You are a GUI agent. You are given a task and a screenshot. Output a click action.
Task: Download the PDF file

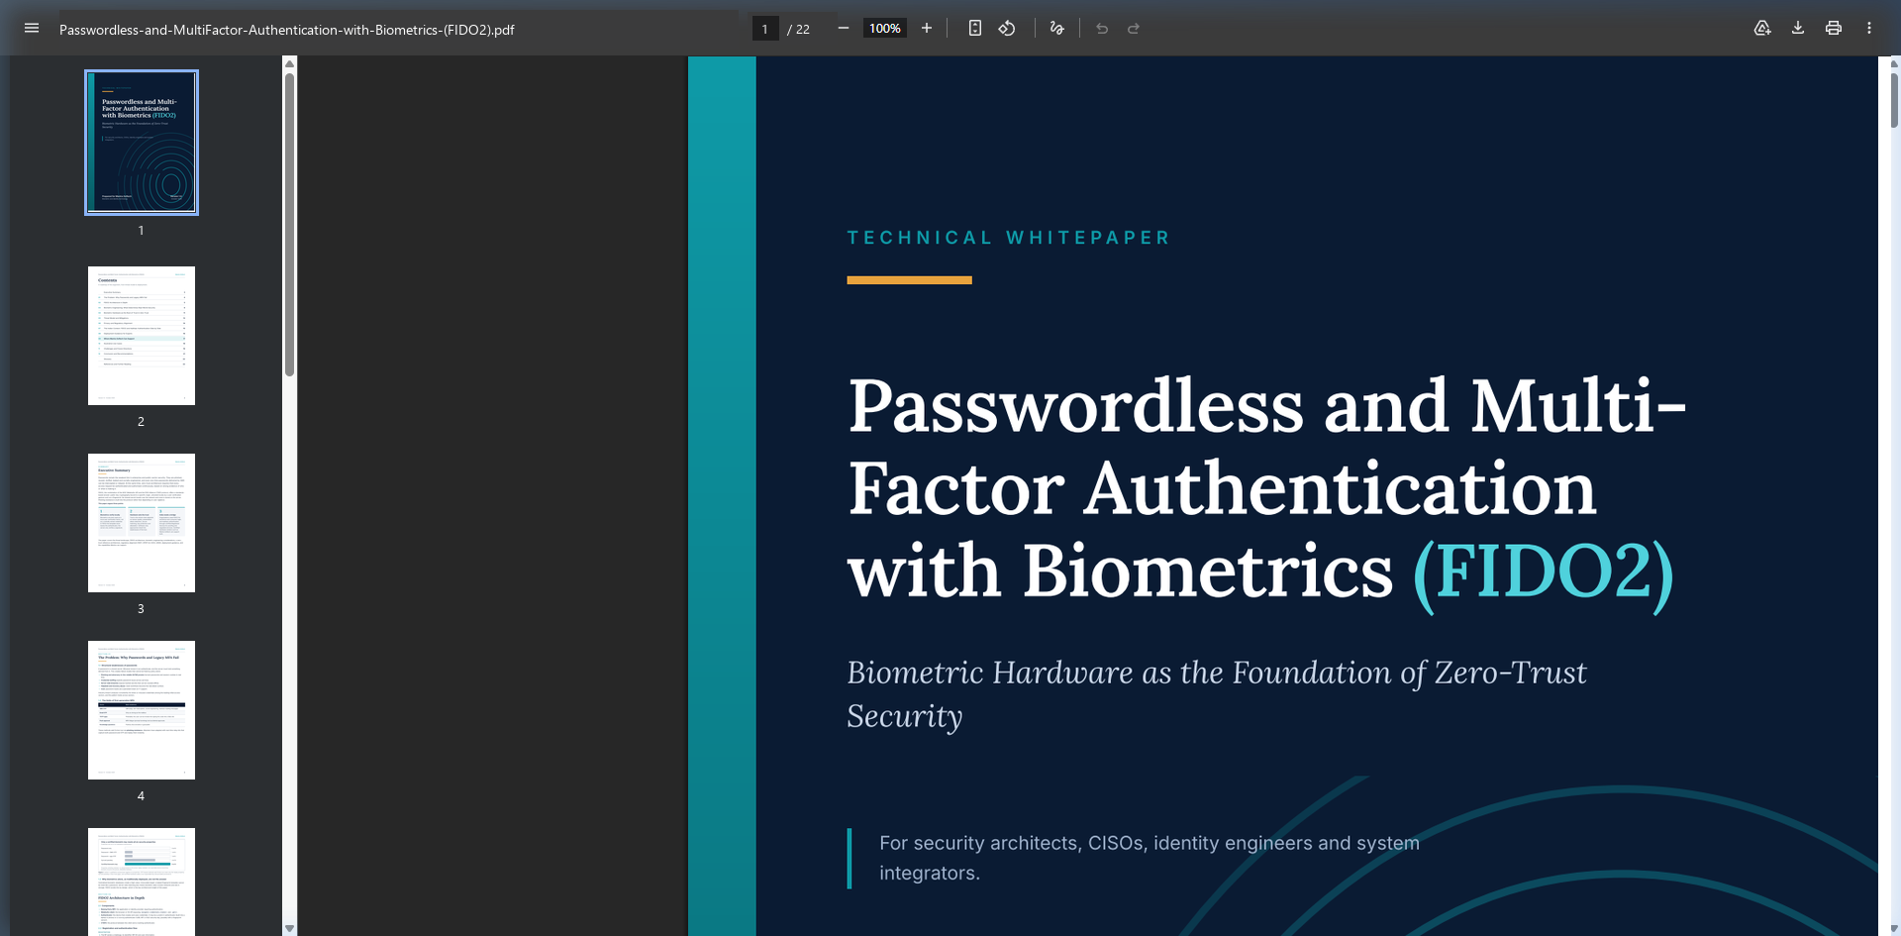pyautogui.click(x=1798, y=28)
